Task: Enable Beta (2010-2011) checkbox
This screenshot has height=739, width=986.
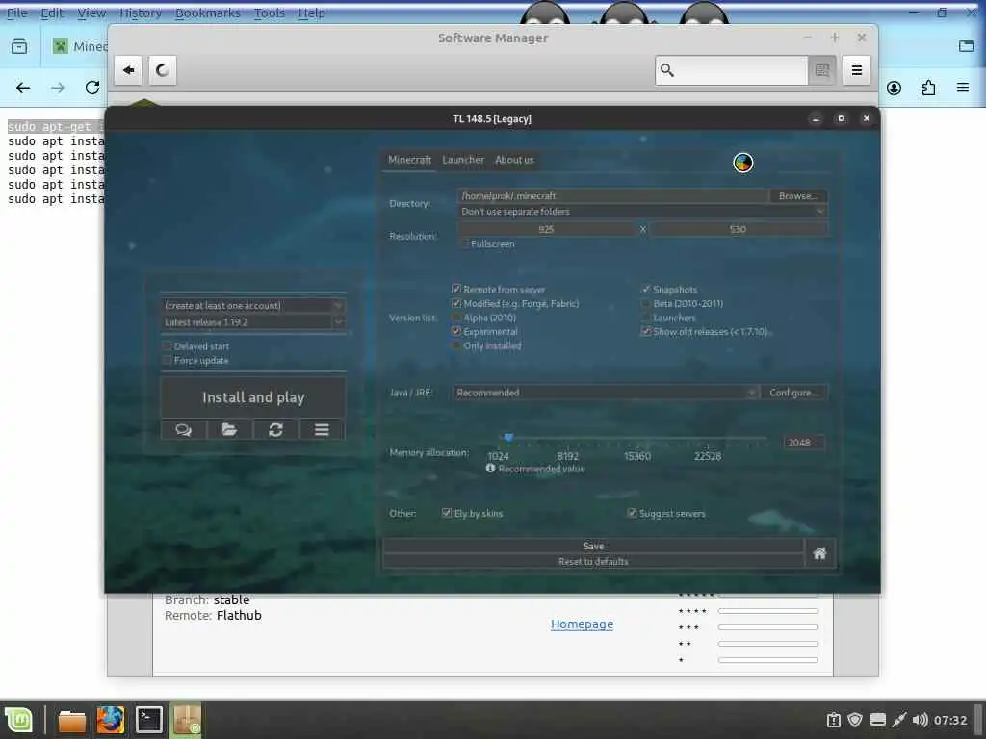Action: click(x=645, y=303)
